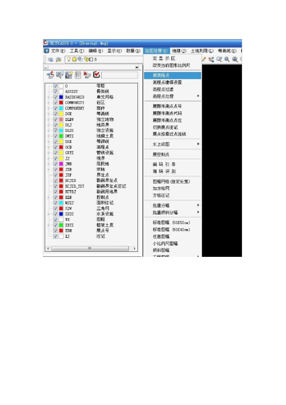Click the CASS application icon in title bar

pos(46,43)
